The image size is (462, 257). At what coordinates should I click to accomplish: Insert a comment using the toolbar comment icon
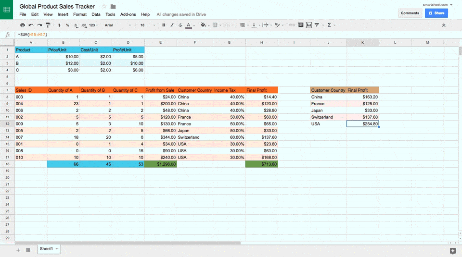(x=301, y=25)
